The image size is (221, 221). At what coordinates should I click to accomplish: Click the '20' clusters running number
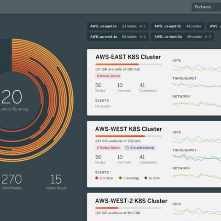coord(12,97)
